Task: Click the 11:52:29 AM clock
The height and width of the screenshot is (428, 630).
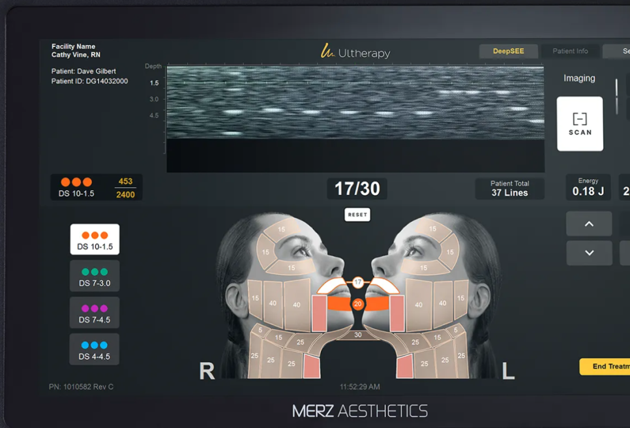Action: click(359, 387)
